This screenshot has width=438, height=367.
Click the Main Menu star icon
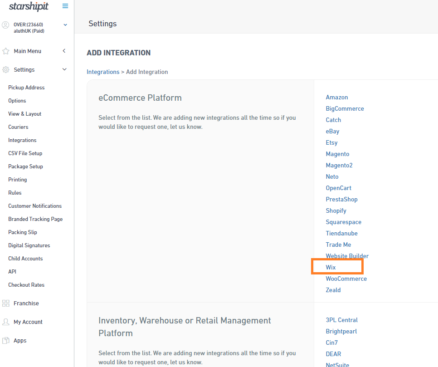coord(5,51)
